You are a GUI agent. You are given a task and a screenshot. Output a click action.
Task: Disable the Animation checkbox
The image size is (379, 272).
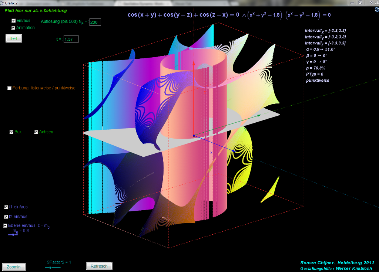click(14, 28)
